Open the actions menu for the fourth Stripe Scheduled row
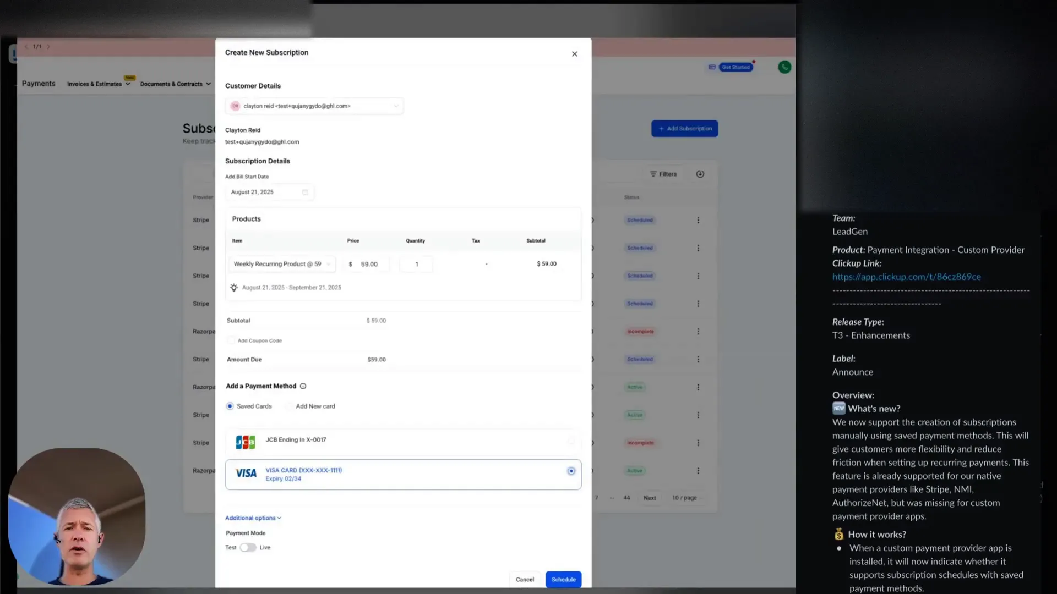The height and width of the screenshot is (594, 1057). tap(698, 304)
